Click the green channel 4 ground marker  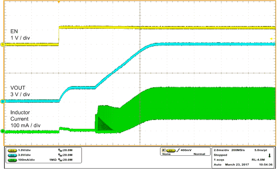point(3,131)
